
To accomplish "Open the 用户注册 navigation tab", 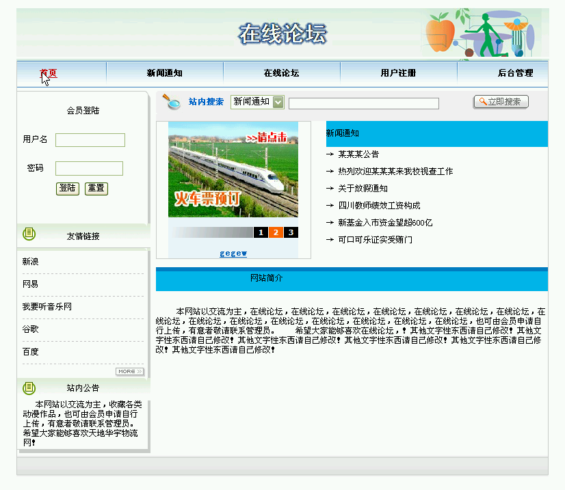I will (x=398, y=73).
